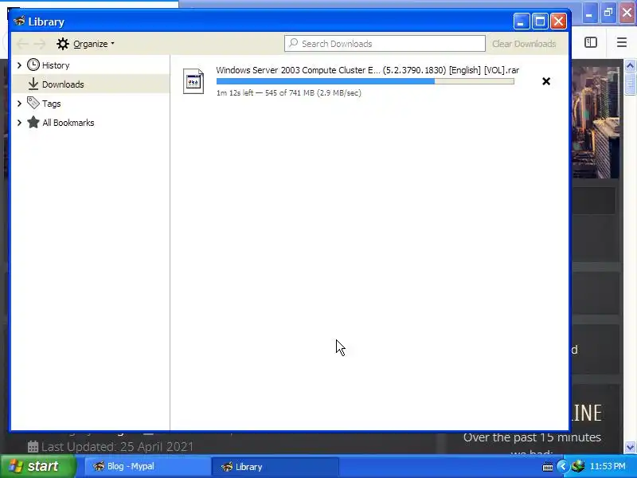The width and height of the screenshot is (637, 478).
Task: Click the search magnifier icon
Action: coord(293,43)
